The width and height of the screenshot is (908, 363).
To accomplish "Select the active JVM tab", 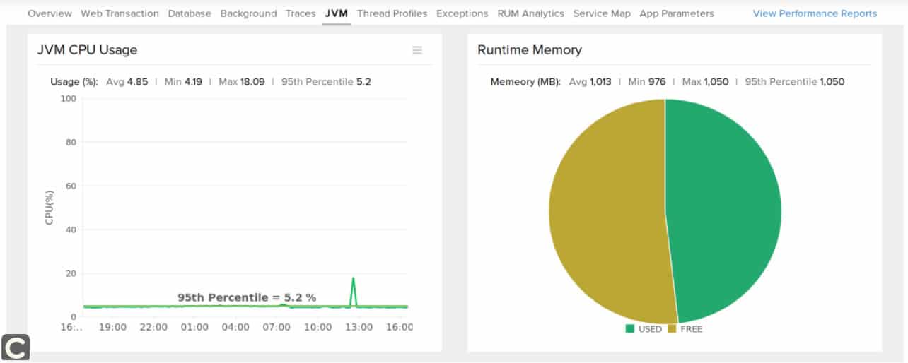I will [337, 13].
